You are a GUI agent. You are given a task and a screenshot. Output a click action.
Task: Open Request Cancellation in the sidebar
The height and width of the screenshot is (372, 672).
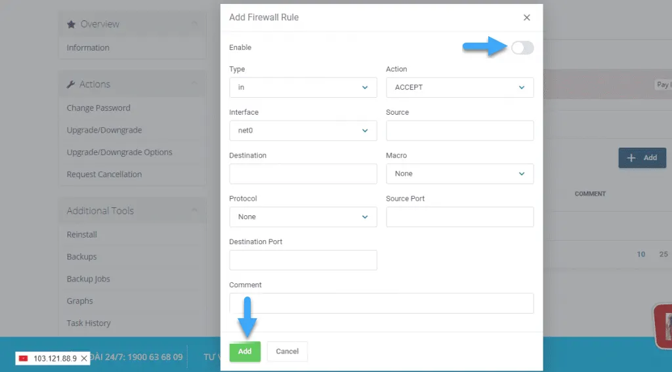click(x=104, y=175)
